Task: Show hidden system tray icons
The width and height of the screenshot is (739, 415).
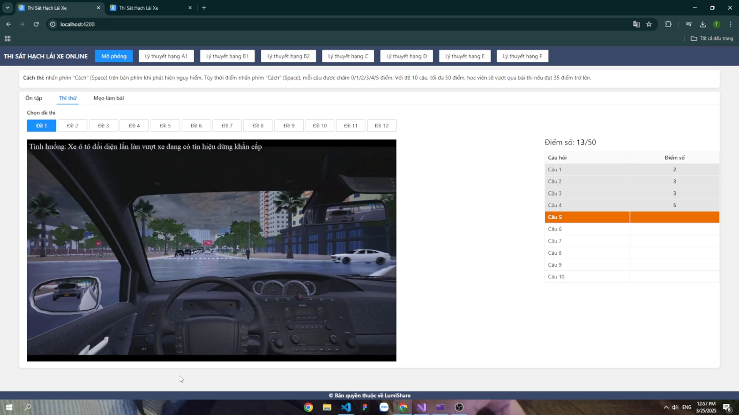Action: click(666, 407)
